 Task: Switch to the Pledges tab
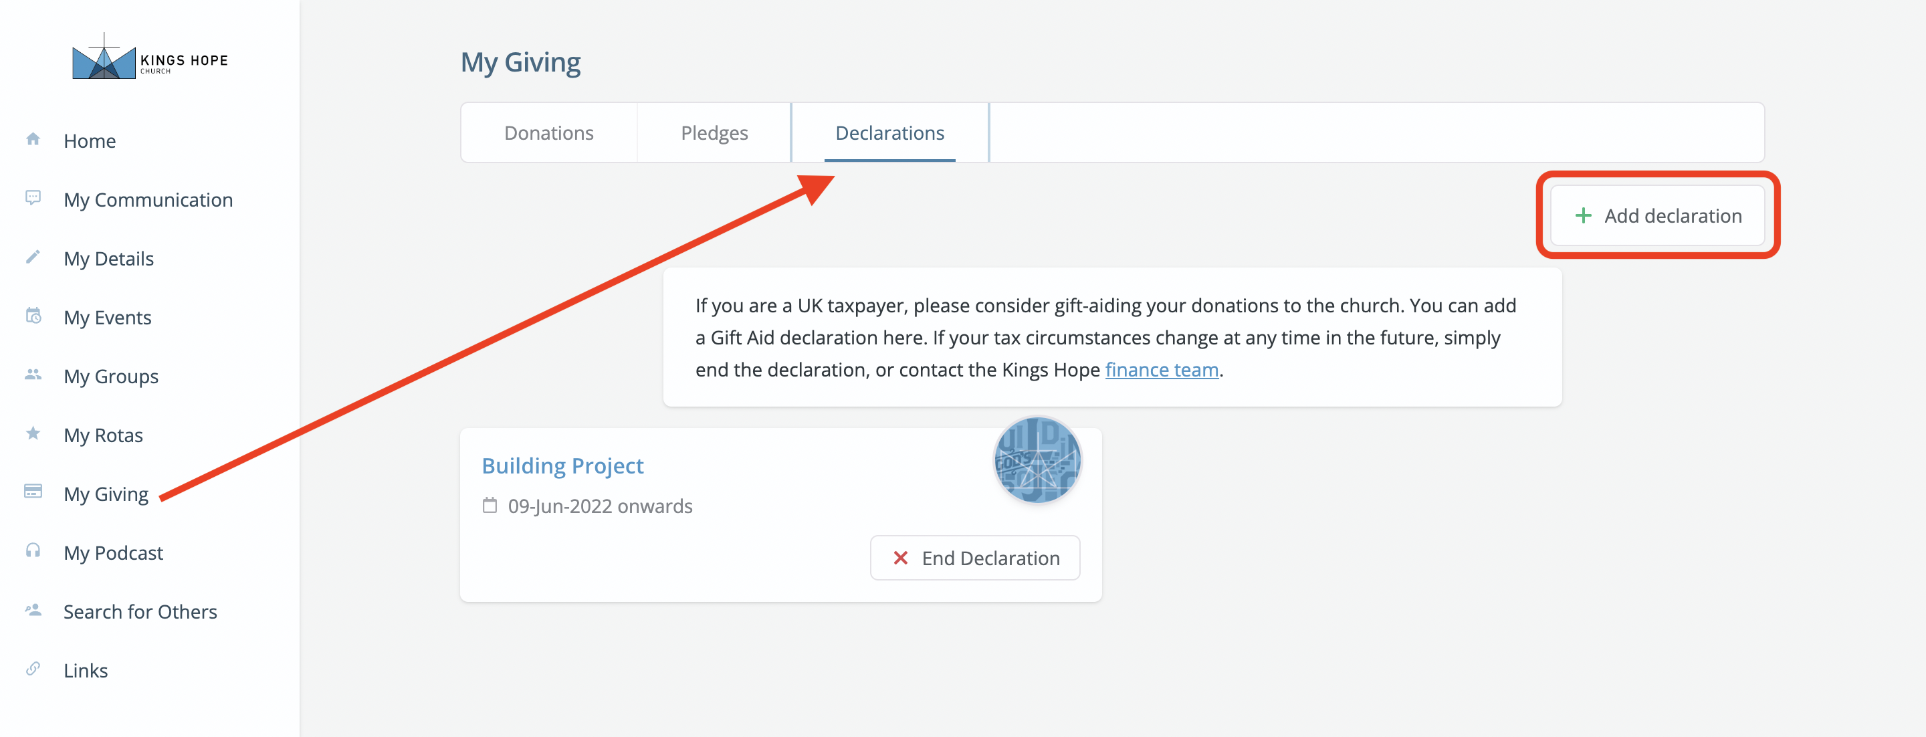click(714, 132)
